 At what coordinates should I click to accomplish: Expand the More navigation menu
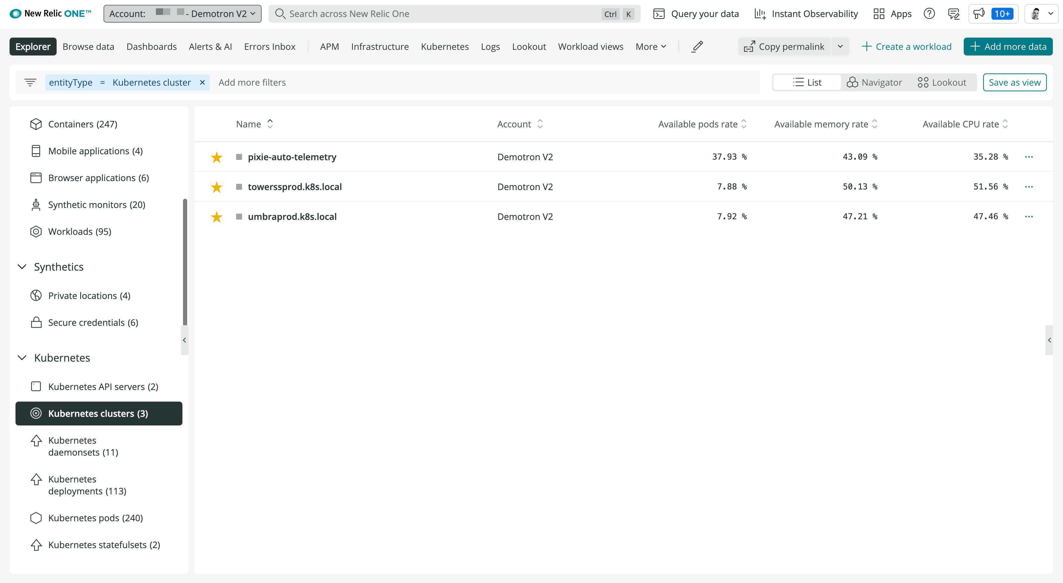pos(651,47)
